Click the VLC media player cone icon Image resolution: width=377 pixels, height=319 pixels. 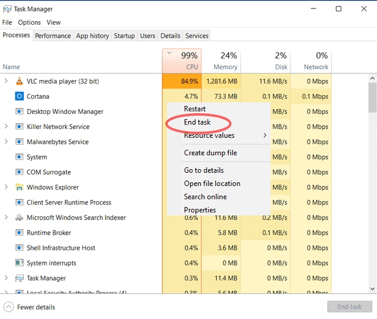(19, 81)
